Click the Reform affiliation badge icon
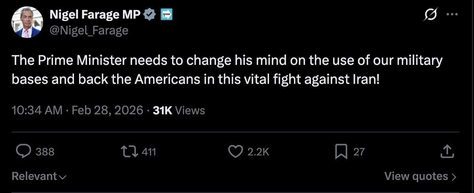Image resolution: width=474 pixels, height=193 pixels. [x=167, y=15]
